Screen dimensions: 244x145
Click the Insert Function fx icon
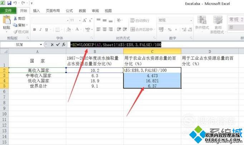coord(63,45)
